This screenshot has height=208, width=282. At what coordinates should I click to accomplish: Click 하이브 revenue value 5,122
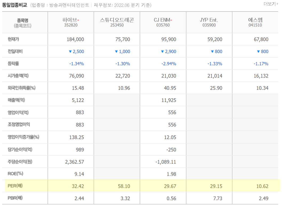(x=78, y=100)
